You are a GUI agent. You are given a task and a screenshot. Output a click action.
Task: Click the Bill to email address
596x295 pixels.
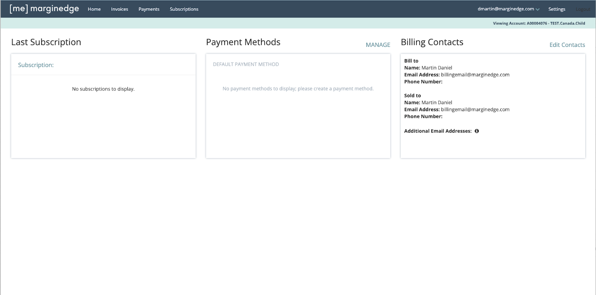tap(475, 74)
